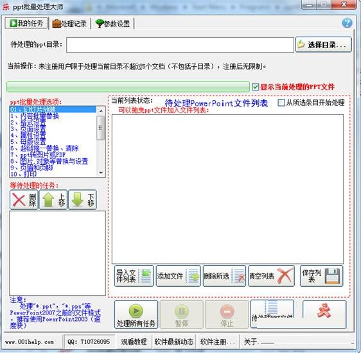
Task: Save the list with floppy disk button
Action: 321,276
